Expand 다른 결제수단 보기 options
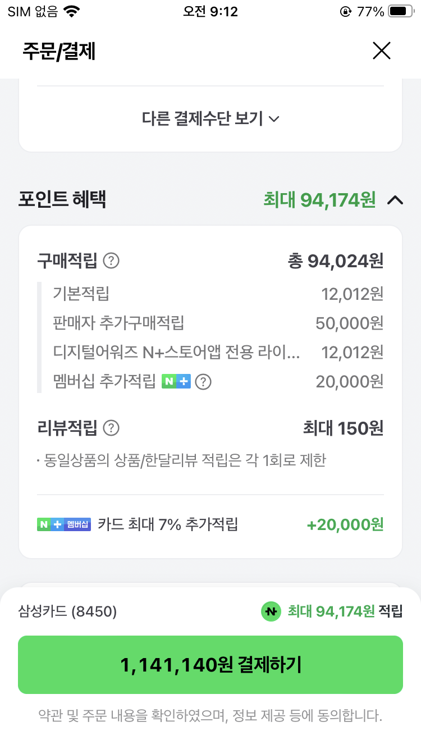Image resolution: width=421 pixels, height=749 pixels. [x=210, y=119]
